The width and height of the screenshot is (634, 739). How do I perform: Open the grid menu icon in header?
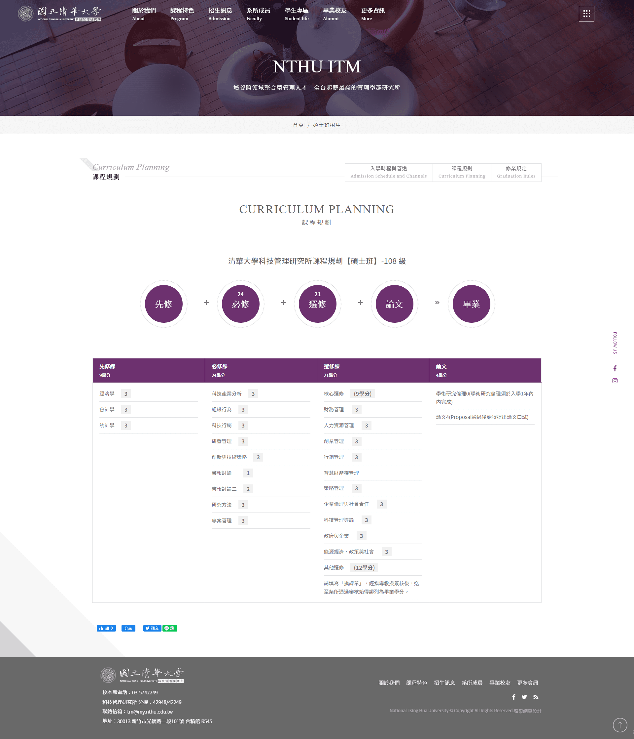[x=586, y=14]
